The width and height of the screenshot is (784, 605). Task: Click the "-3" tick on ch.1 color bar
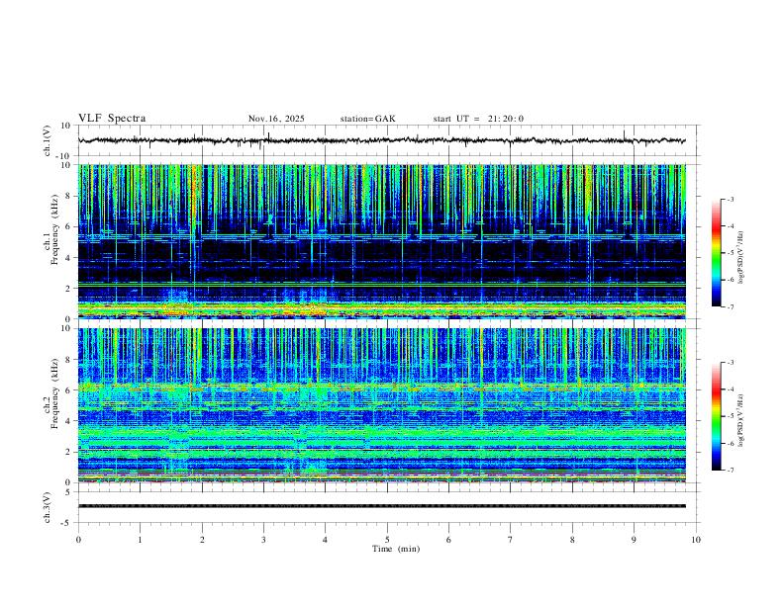click(730, 199)
